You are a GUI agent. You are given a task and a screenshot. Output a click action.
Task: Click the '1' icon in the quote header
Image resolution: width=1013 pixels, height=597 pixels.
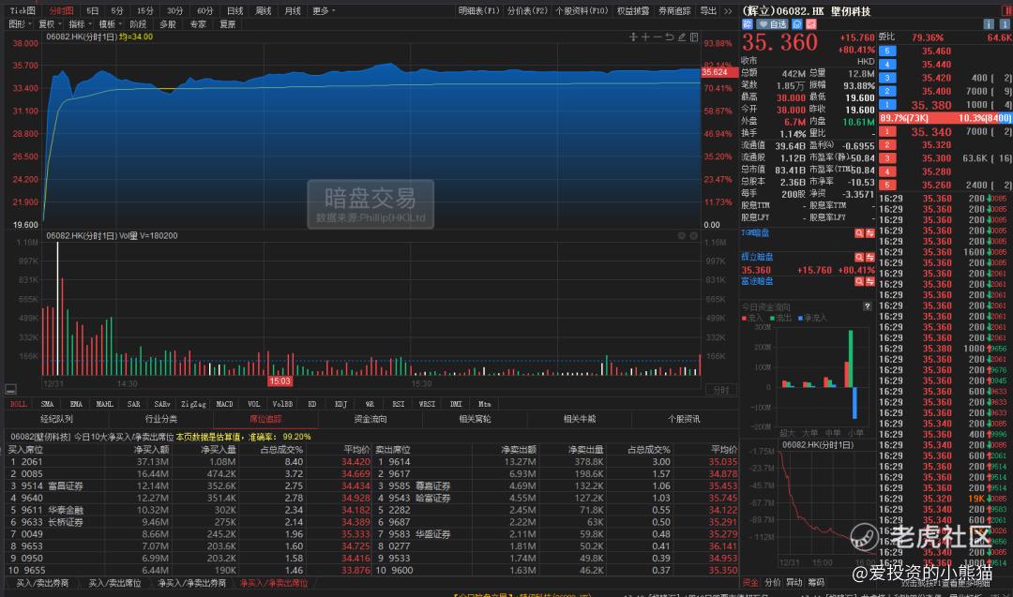point(1005,23)
